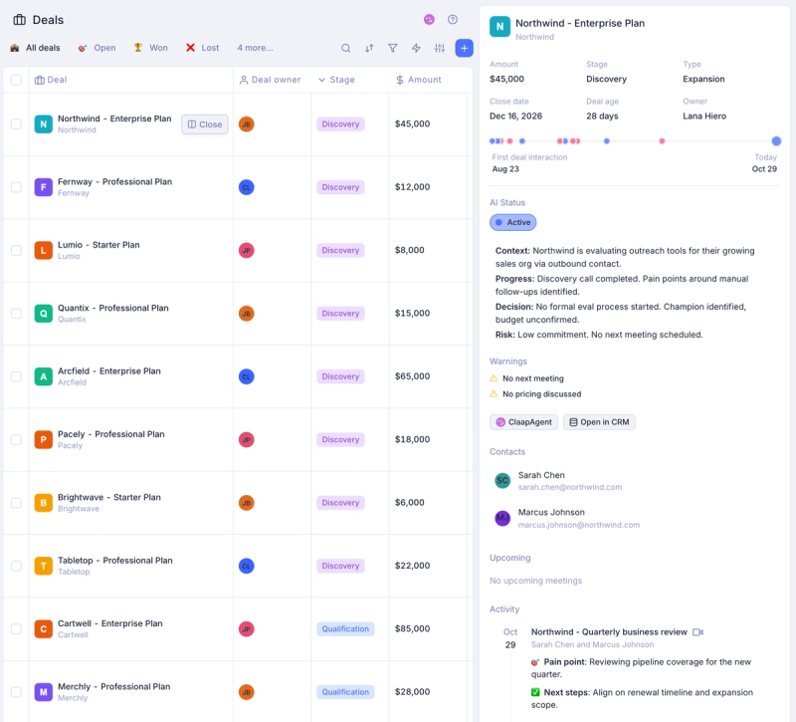This screenshot has height=722, width=796.
Task: Click the Lumio L logo icon
Action: tap(43, 250)
